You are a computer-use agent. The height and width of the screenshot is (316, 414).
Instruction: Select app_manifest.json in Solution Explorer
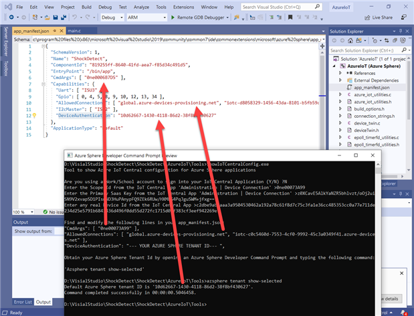pos(372,88)
